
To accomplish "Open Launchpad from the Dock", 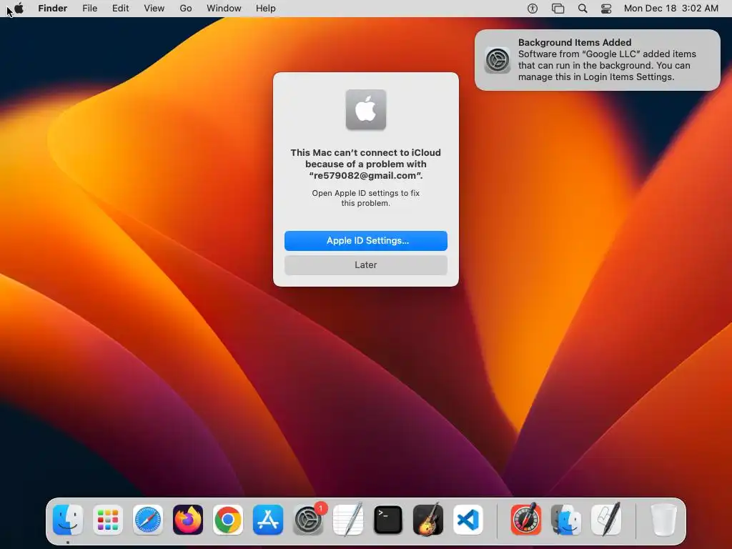I will point(108,520).
